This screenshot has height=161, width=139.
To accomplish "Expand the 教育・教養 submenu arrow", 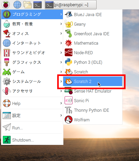I will (x=61, y=24).
